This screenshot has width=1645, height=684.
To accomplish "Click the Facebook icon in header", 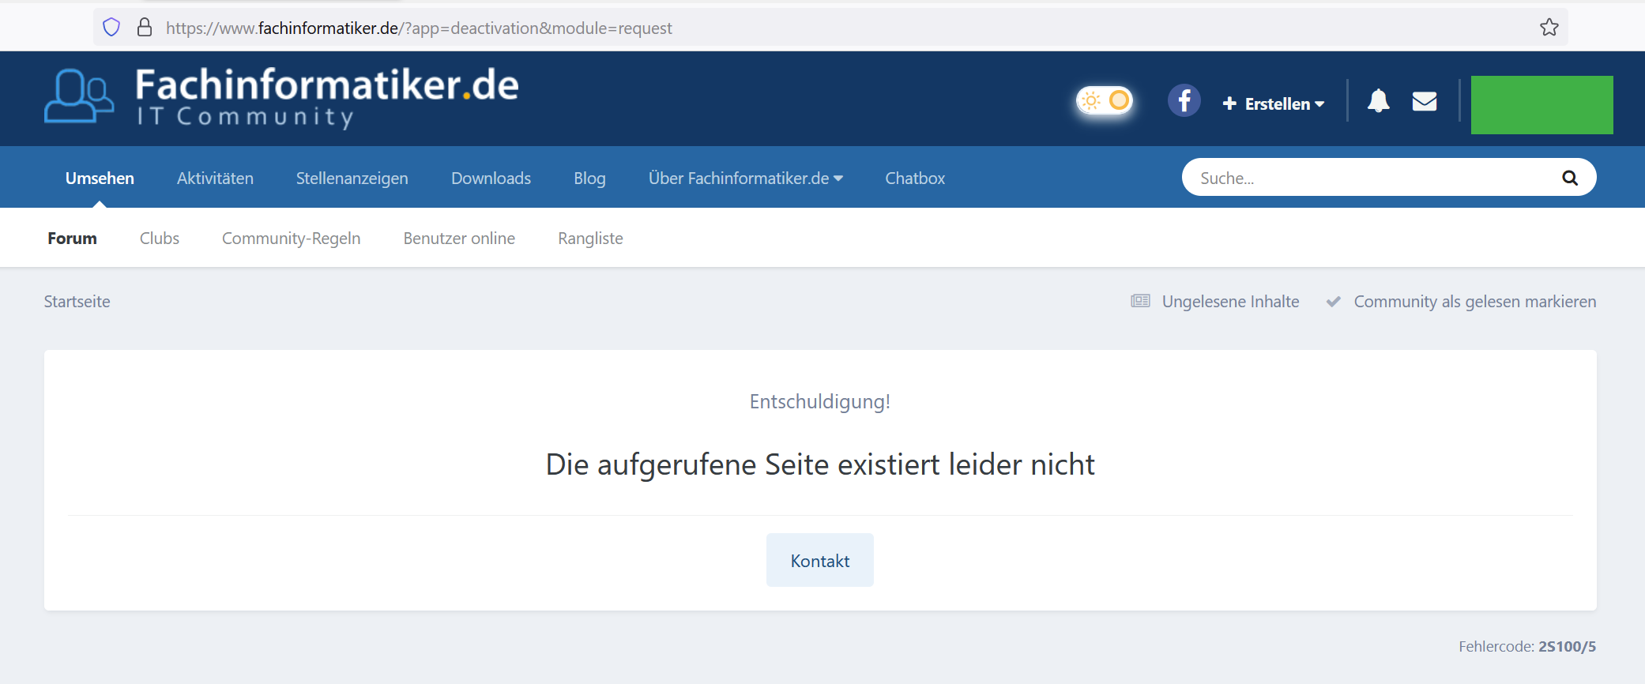I will 1184,101.
